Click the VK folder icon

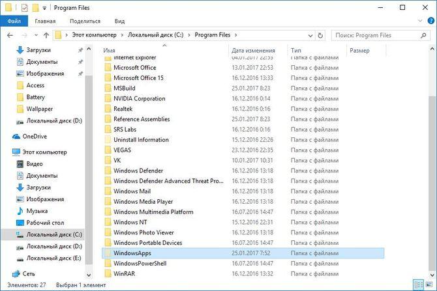click(108, 160)
